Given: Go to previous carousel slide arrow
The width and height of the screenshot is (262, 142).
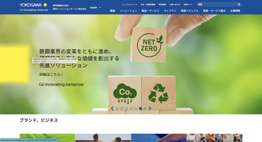Looking at the screenshot, I should click(112, 108).
